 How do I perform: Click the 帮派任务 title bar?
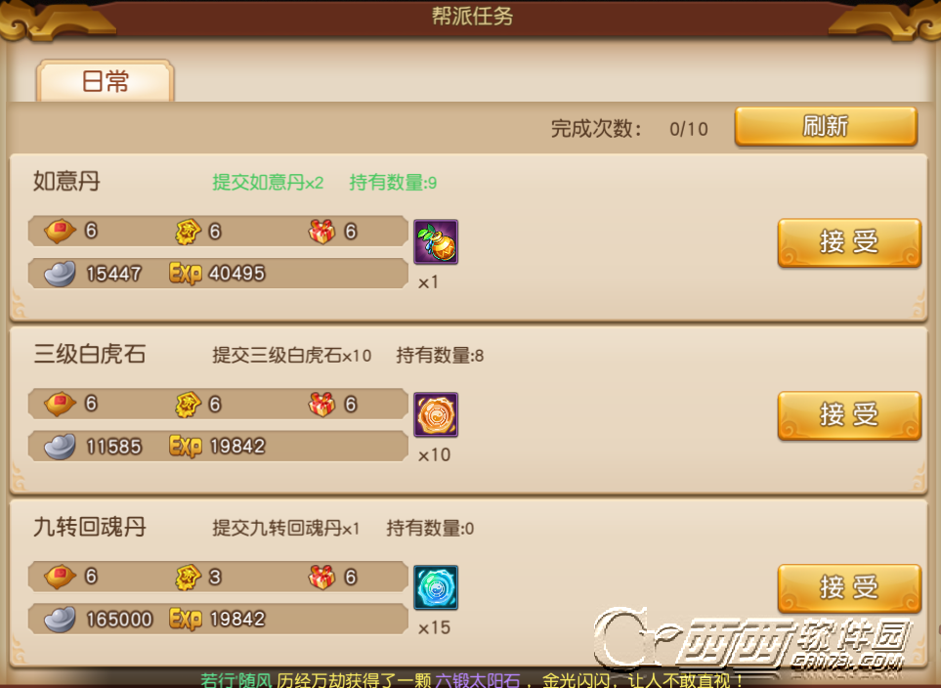click(x=472, y=17)
